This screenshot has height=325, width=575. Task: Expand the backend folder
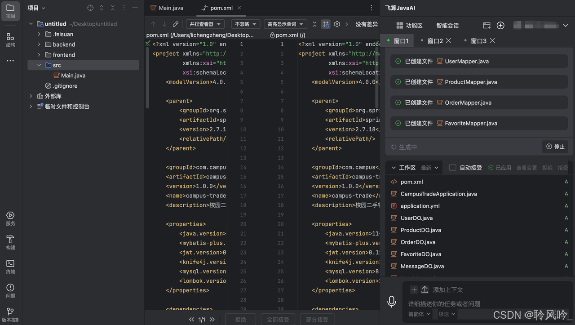39,45
